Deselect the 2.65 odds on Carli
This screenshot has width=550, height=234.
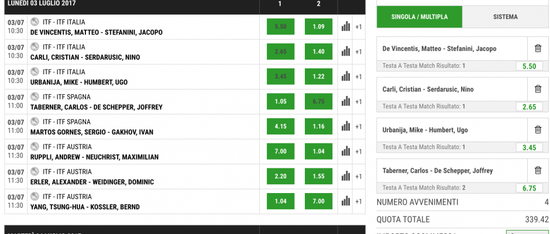point(281,51)
